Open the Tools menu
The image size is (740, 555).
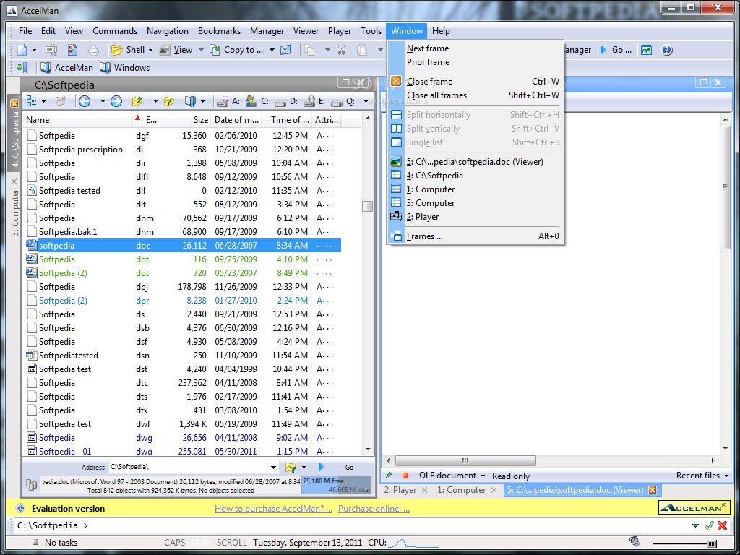click(371, 31)
